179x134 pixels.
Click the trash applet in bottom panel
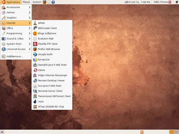(142, 132)
